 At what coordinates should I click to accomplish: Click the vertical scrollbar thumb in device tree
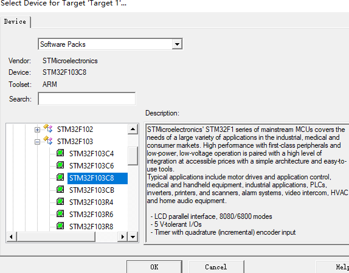coord(133,156)
